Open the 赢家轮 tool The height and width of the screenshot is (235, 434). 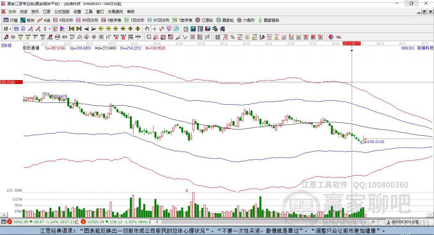225,20
